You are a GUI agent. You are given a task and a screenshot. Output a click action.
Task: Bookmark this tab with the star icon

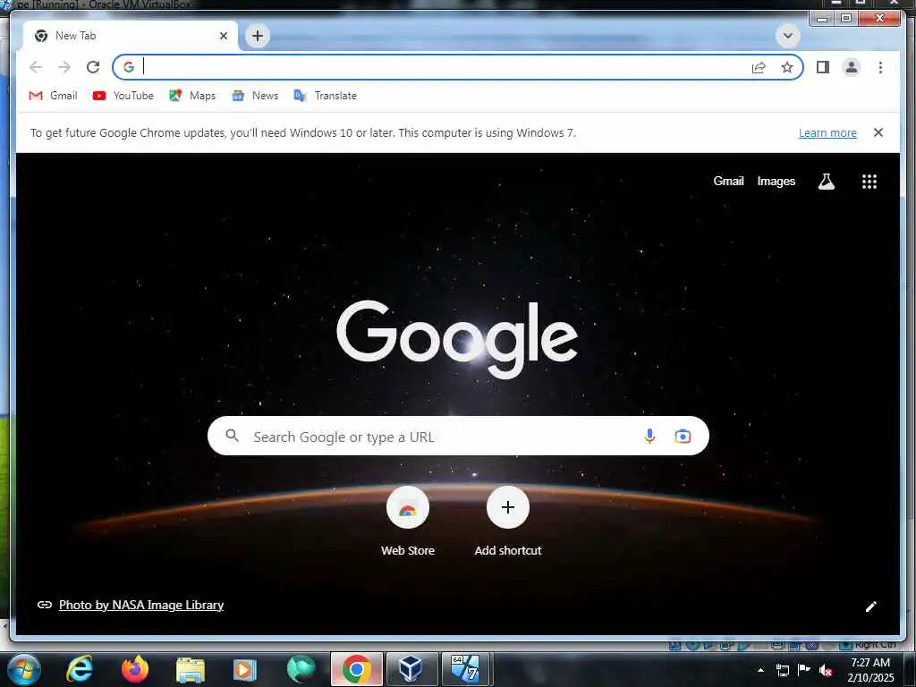point(787,67)
